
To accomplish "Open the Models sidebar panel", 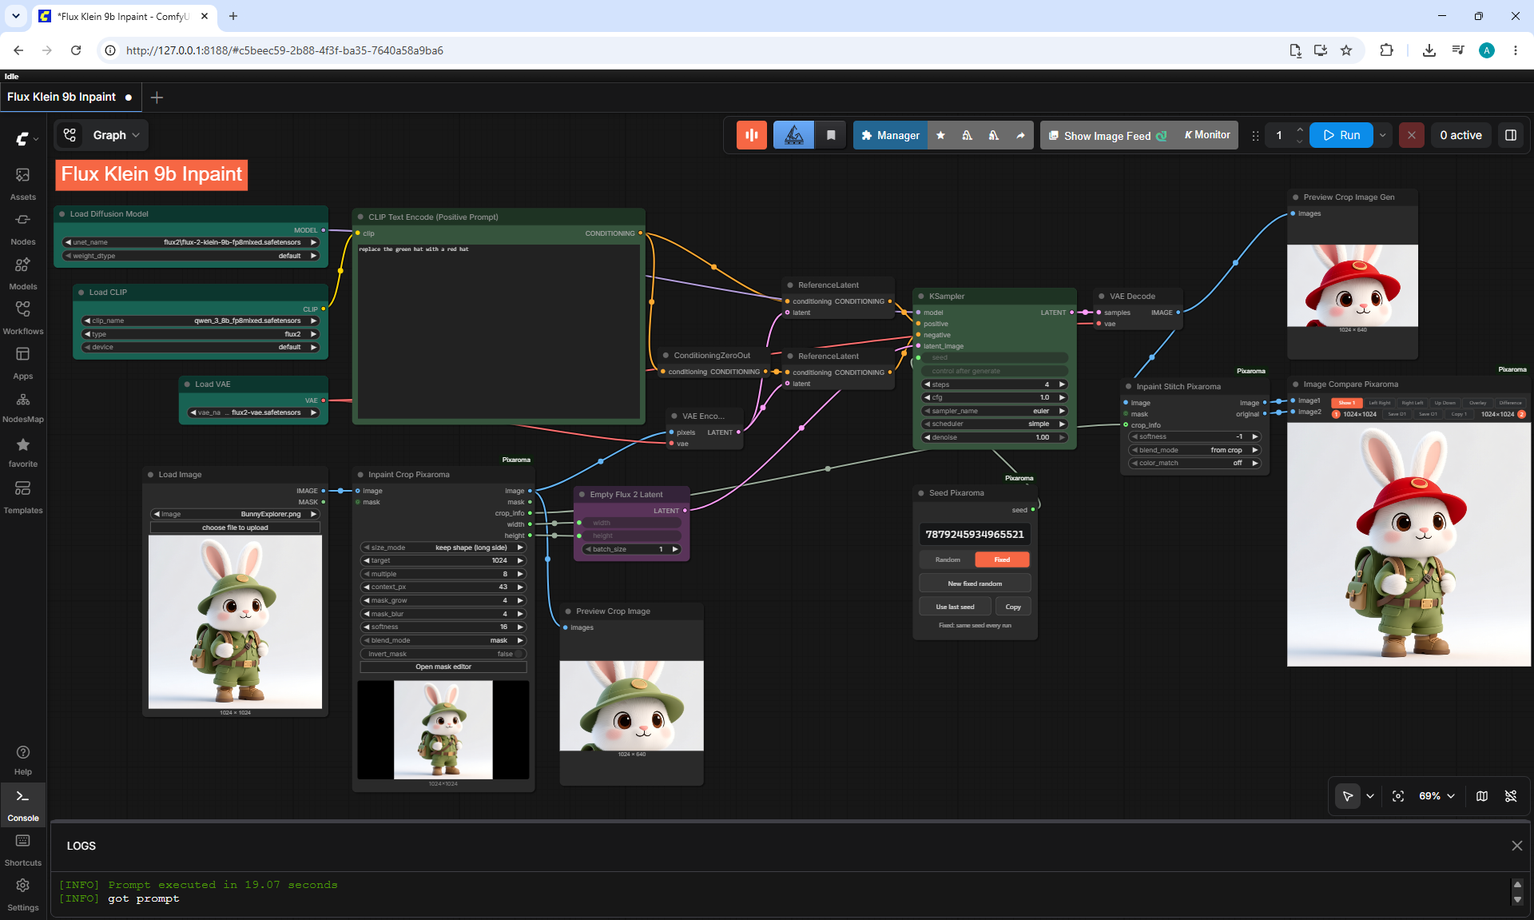I will 23,273.
